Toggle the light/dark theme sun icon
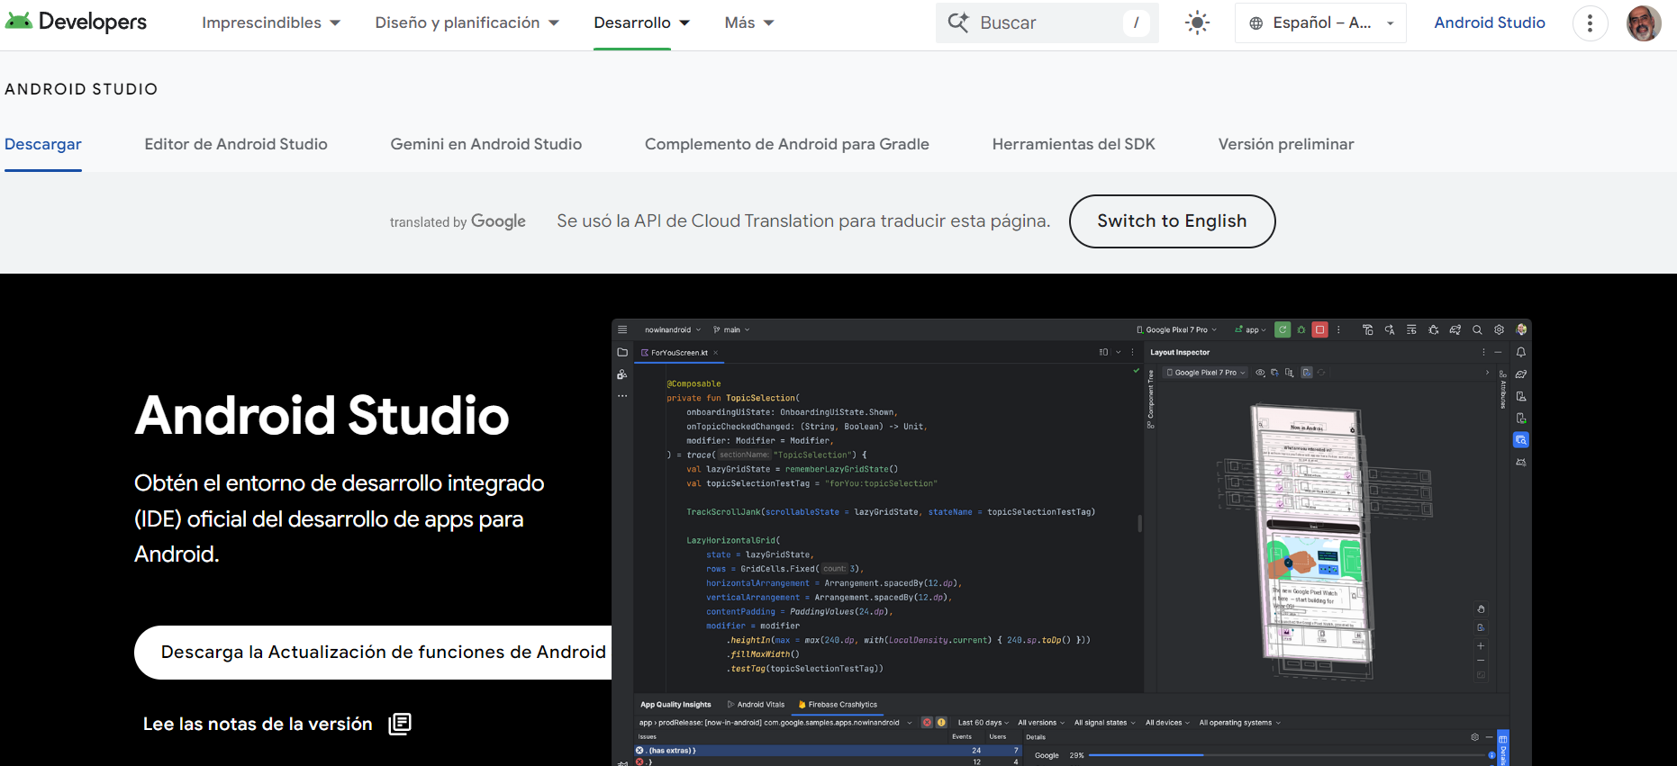The height and width of the screenshot is (766, 1677). (x=1197, y=23)
